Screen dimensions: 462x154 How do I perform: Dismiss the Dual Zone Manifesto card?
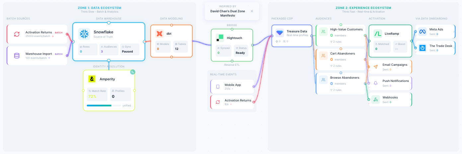pos(252,11)
